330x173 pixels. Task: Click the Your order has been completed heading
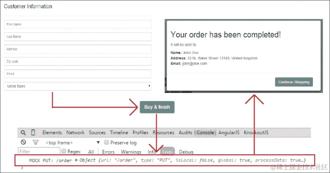click(226, 34)
